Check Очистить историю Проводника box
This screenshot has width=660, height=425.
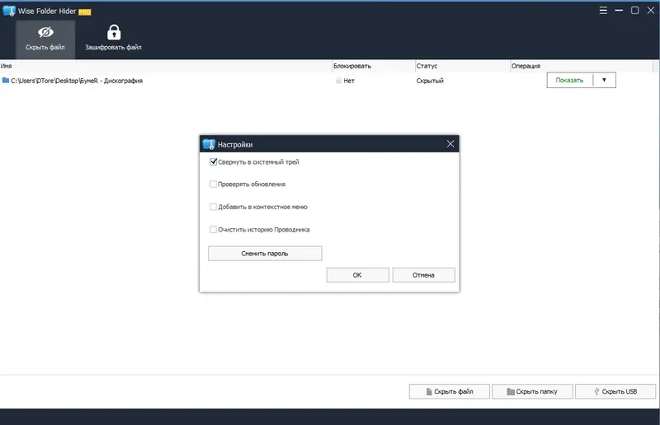213,230
